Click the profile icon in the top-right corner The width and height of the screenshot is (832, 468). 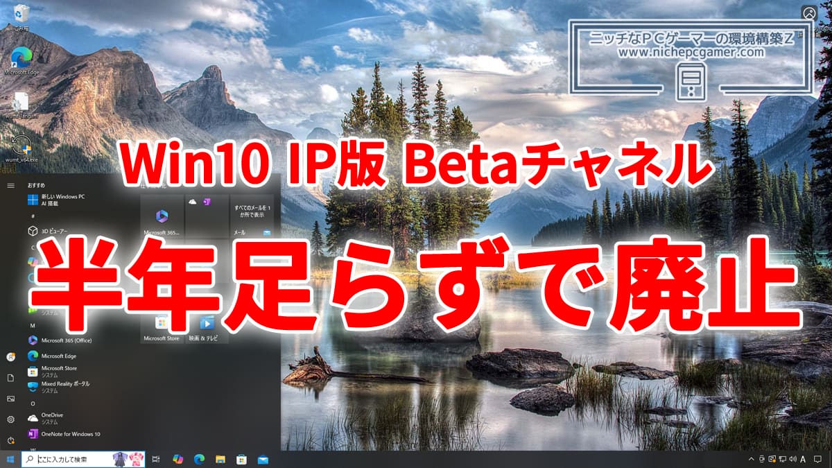click(809, 12)
